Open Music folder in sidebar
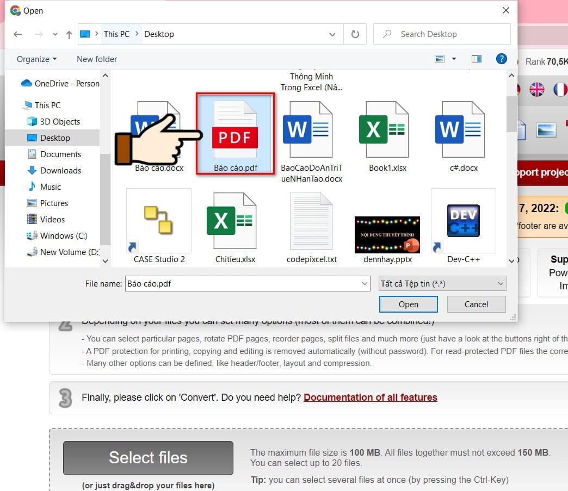The width and height of the screenshot is (568, 491). (44, 187)
